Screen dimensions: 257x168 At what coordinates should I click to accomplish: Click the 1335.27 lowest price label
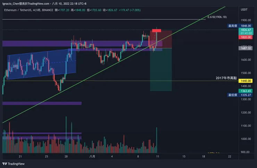246,95
